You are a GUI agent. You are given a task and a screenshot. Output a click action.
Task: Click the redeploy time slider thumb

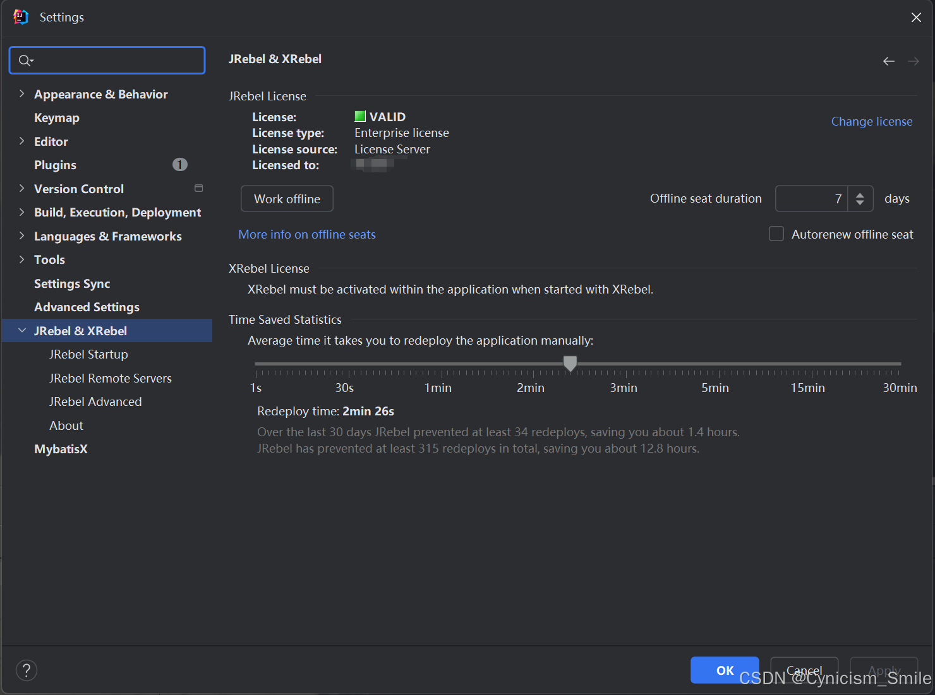pyautogui.click(x=570, y=364)
